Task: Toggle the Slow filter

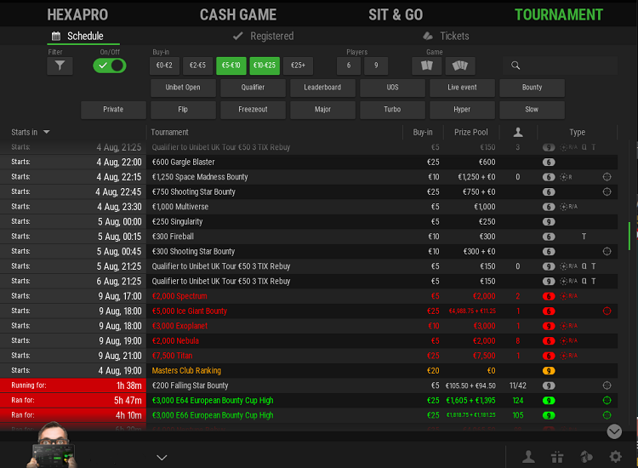Action: click(x=532, y=110)
